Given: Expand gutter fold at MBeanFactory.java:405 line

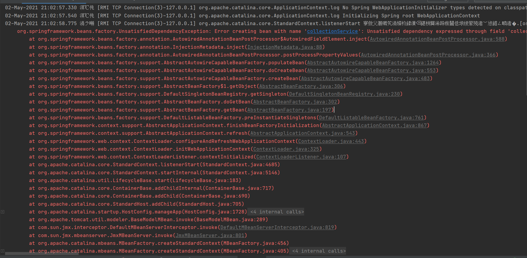Looking at the screenshot, I should 2,251.
